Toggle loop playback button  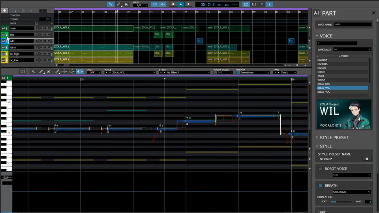tap(154, 4)
